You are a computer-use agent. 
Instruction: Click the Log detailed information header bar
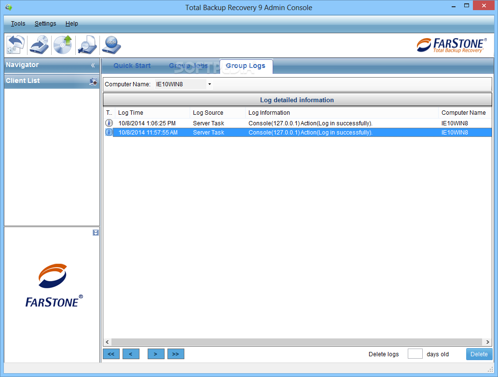(x=297, y=100)
